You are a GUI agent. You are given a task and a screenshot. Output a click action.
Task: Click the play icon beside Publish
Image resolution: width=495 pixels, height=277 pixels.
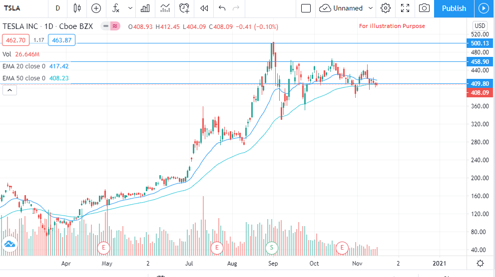click(484, 8)
